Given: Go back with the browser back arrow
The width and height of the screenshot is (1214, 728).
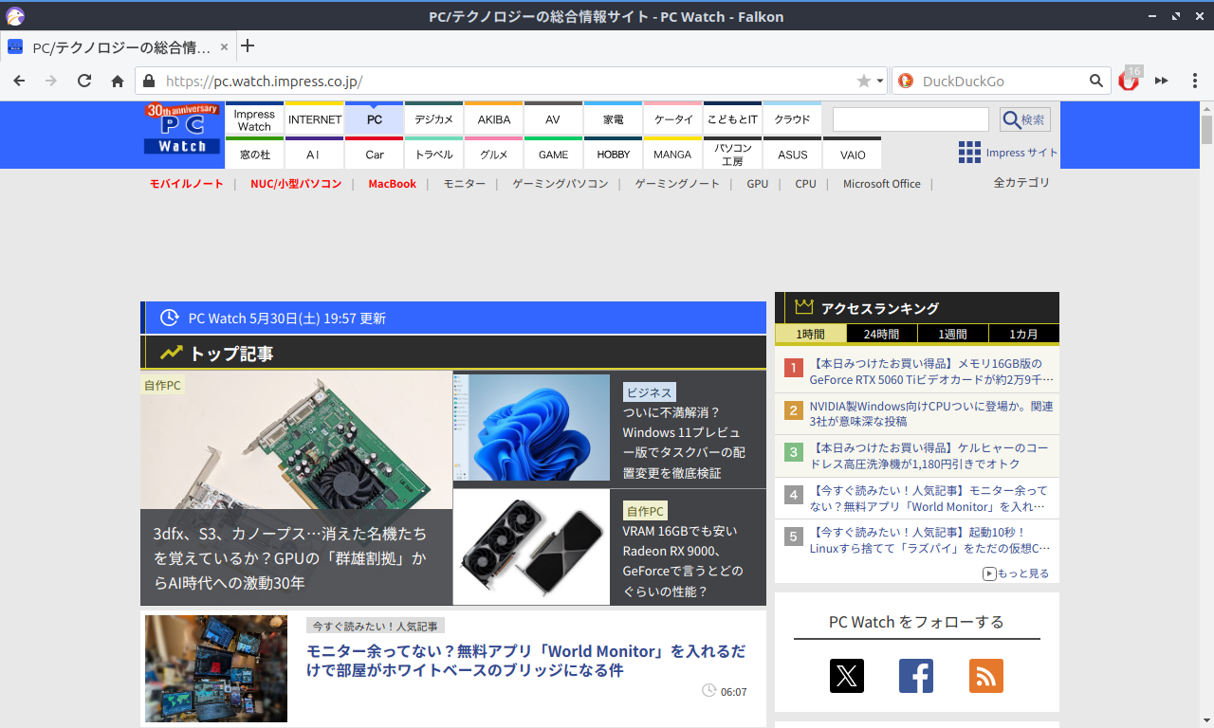Looking at the screenshot, I should click(x=19, y=81).
